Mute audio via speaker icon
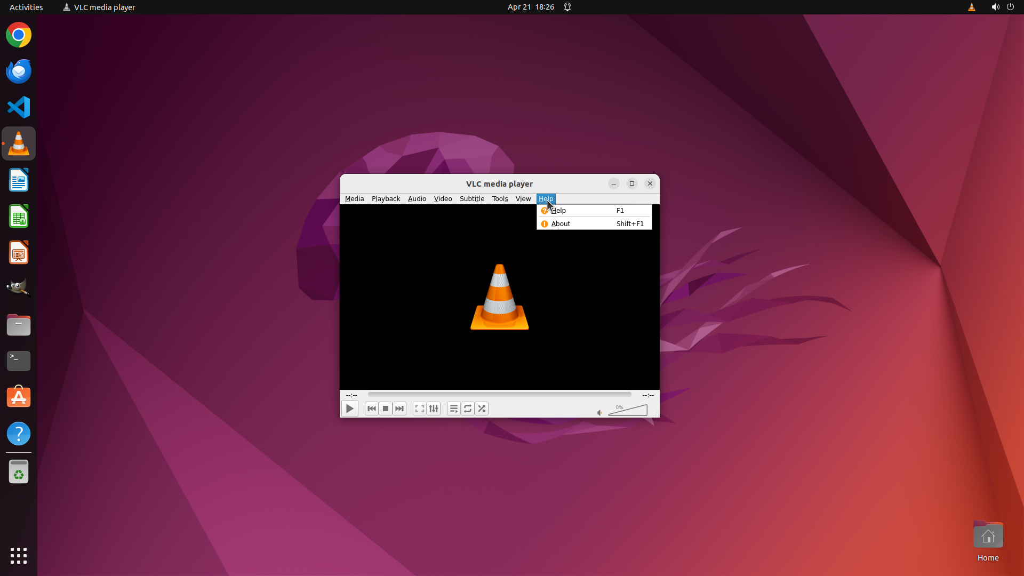Viewport: 1024px width, 576px height. point(599,412)
